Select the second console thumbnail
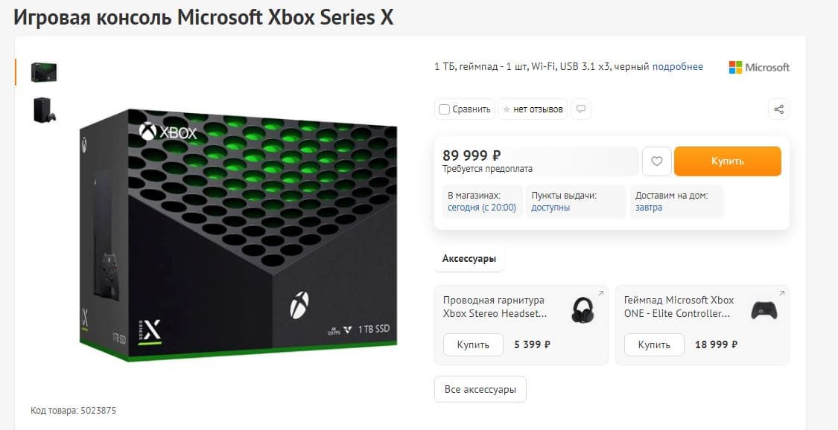Screen dimensions: 838x430 tap(44, 110)
